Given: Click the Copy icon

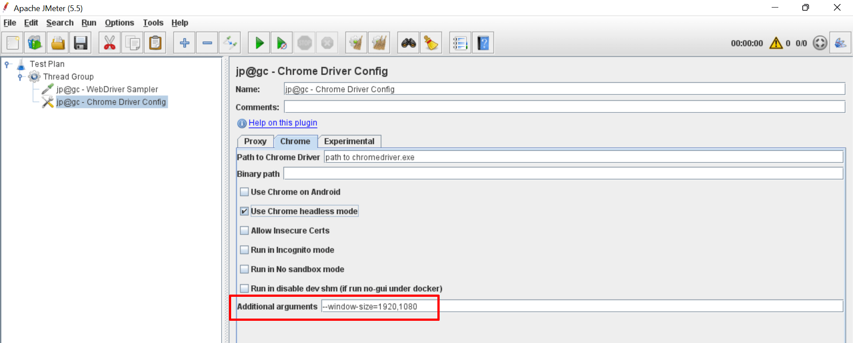Looking at the screenshot, I should (132, 43).
